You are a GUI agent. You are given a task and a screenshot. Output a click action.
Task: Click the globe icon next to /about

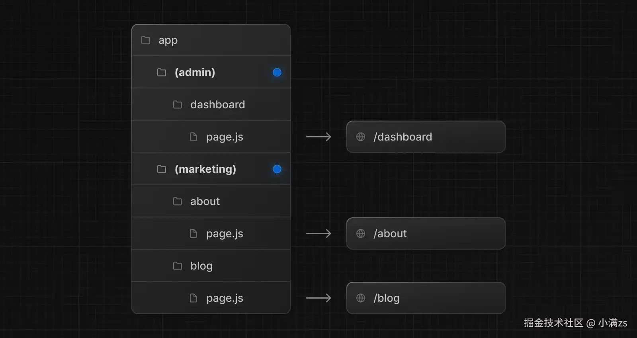[x=361, y=234]
